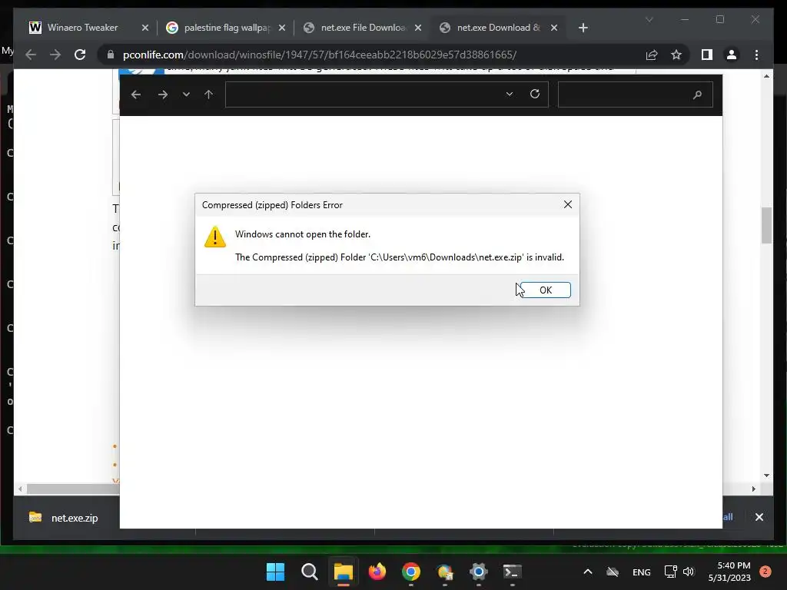Bookmark this page with the star

[676, 55]
